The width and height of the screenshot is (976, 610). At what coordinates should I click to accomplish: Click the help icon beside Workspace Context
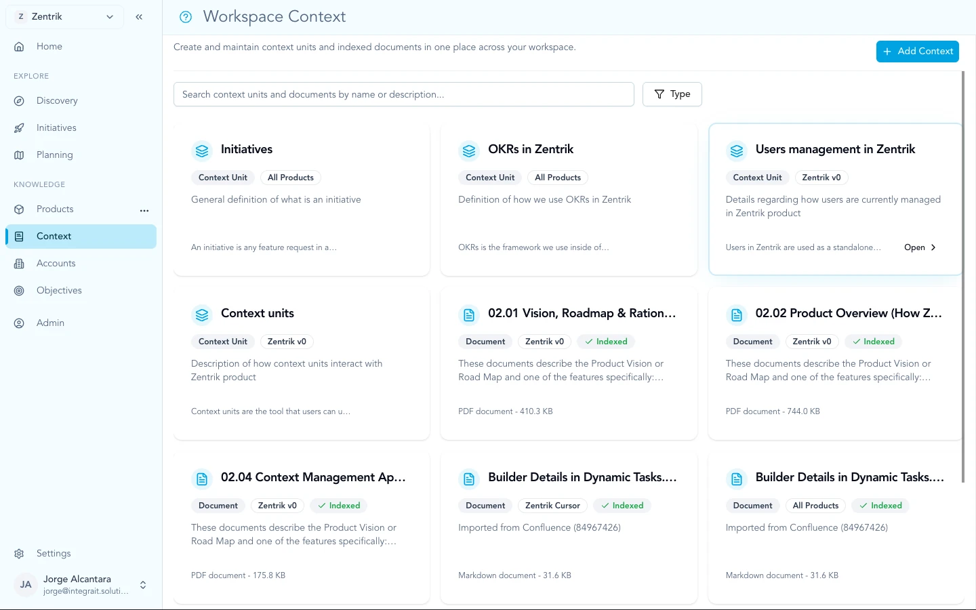(186, 16)
